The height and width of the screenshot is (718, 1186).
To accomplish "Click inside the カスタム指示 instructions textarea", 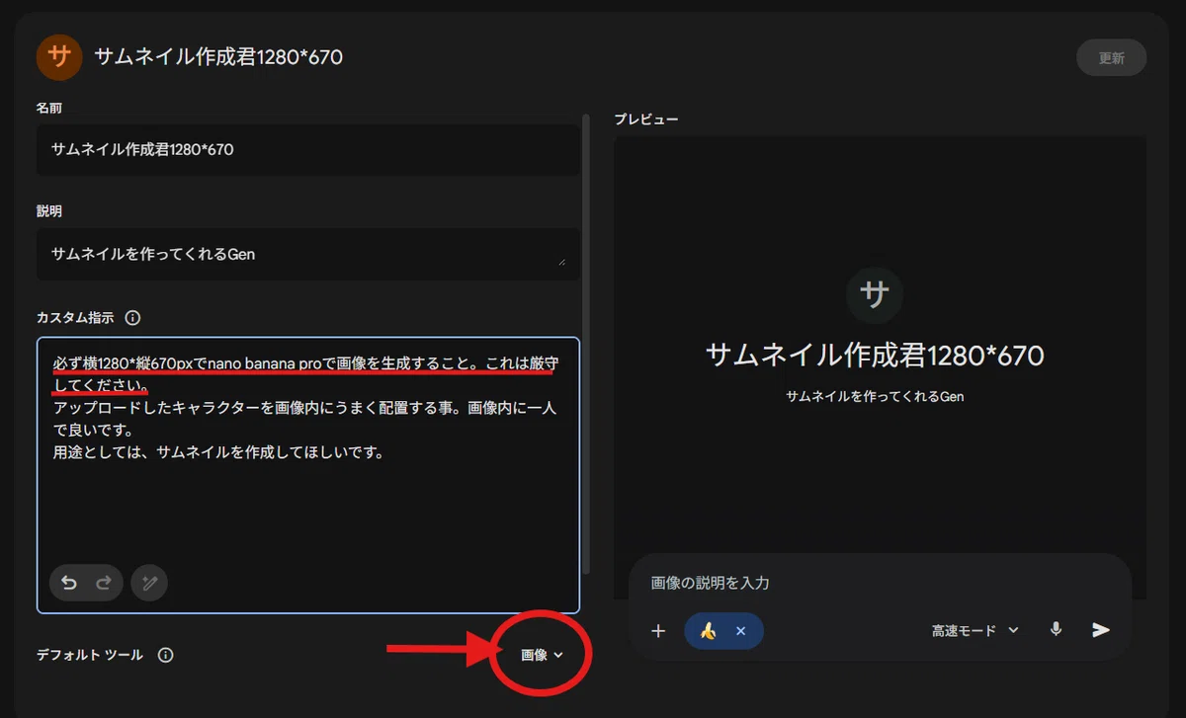I will (x=308, y=475).
